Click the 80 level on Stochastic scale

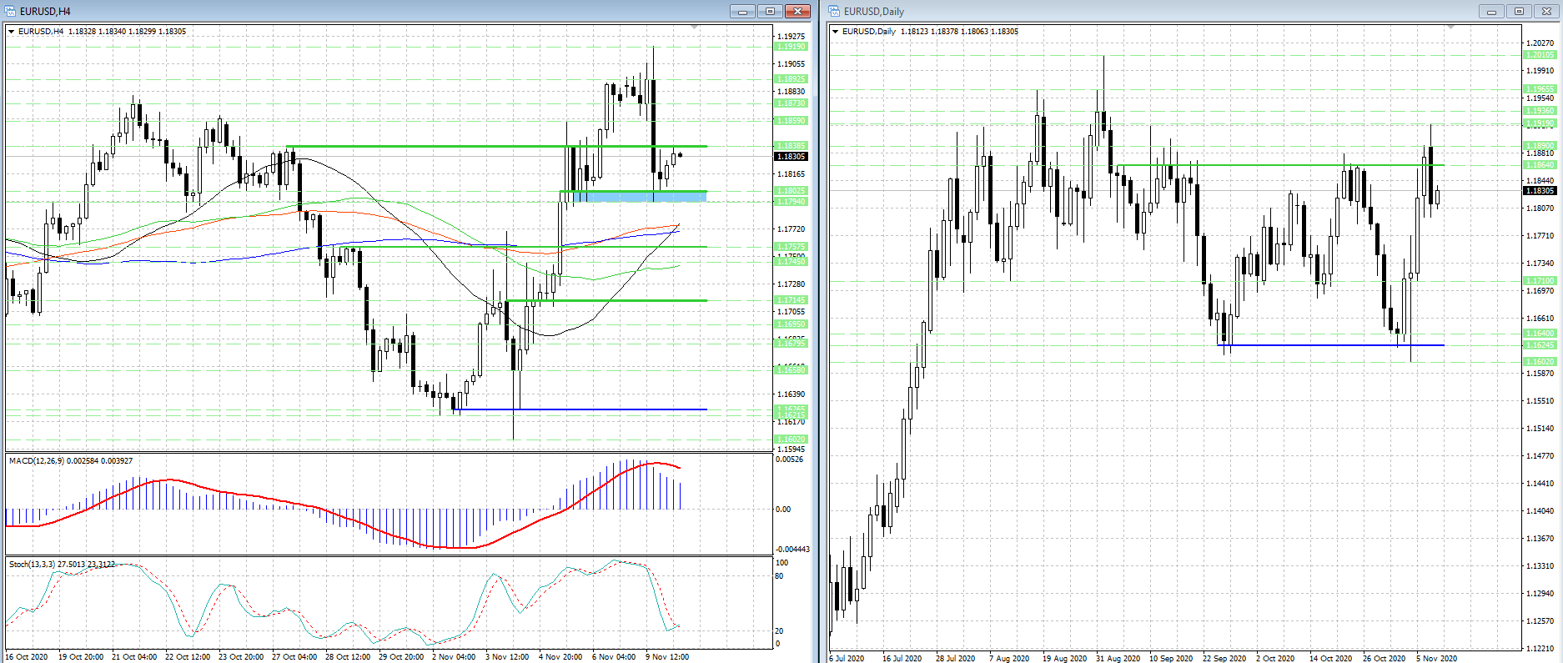(780, 576)
